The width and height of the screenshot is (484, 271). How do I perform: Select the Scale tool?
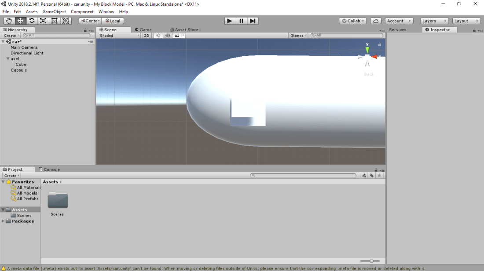[x=43, y=21]
